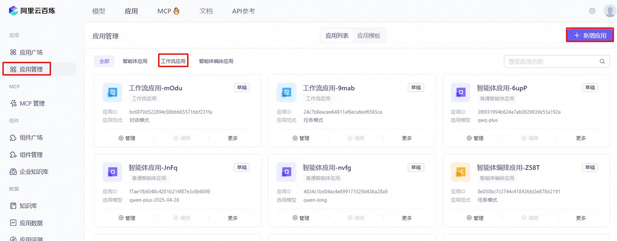This screenshot has height=241, width=617.
Task: Click 调用 on 智能体应用-6upP card
Action: pyautogui.click(x=530, y=138)
